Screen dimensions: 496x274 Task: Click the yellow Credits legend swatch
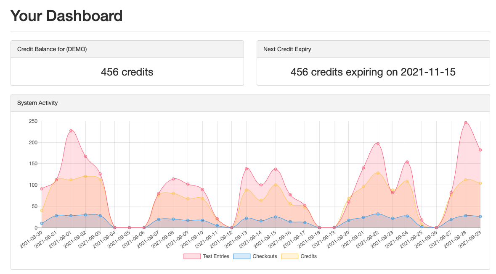[x=289, y=256]
